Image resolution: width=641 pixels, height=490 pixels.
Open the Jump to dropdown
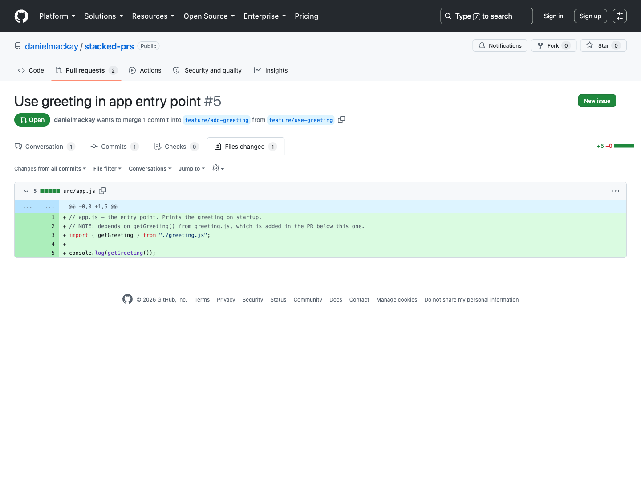coord(192,169)
